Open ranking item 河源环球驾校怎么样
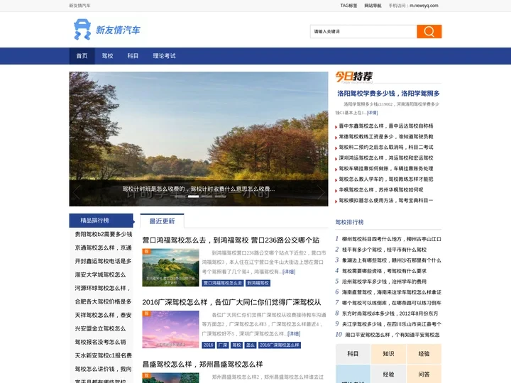 click(x=103, y=288)
